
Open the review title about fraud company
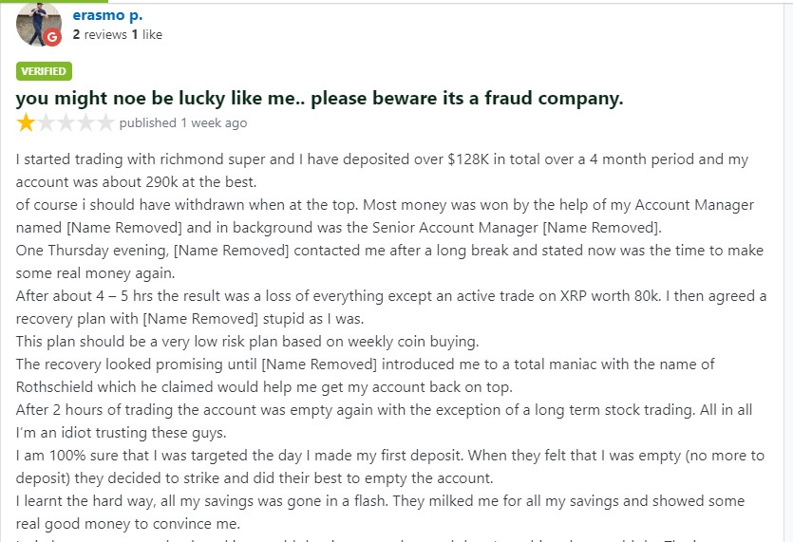coord(319,98)
